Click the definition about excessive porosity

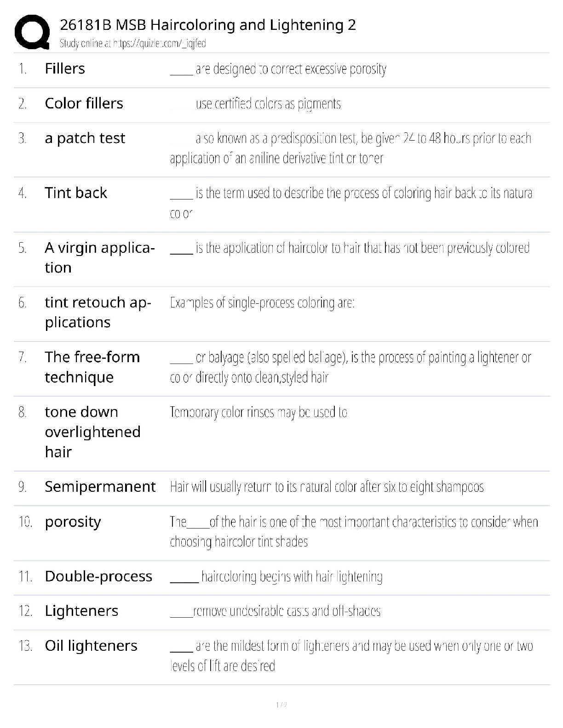click(291, 69)
